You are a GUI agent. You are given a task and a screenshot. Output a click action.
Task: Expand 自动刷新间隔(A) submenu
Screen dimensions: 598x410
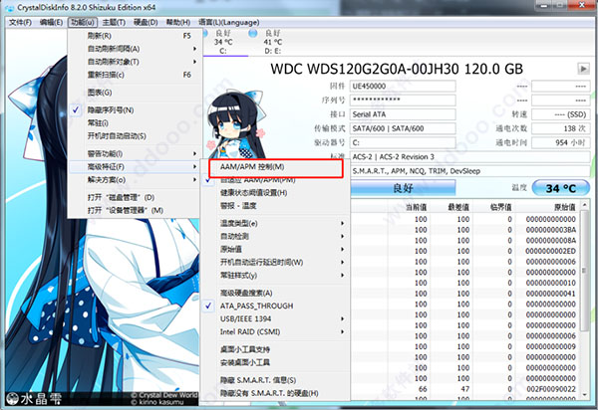135,49
